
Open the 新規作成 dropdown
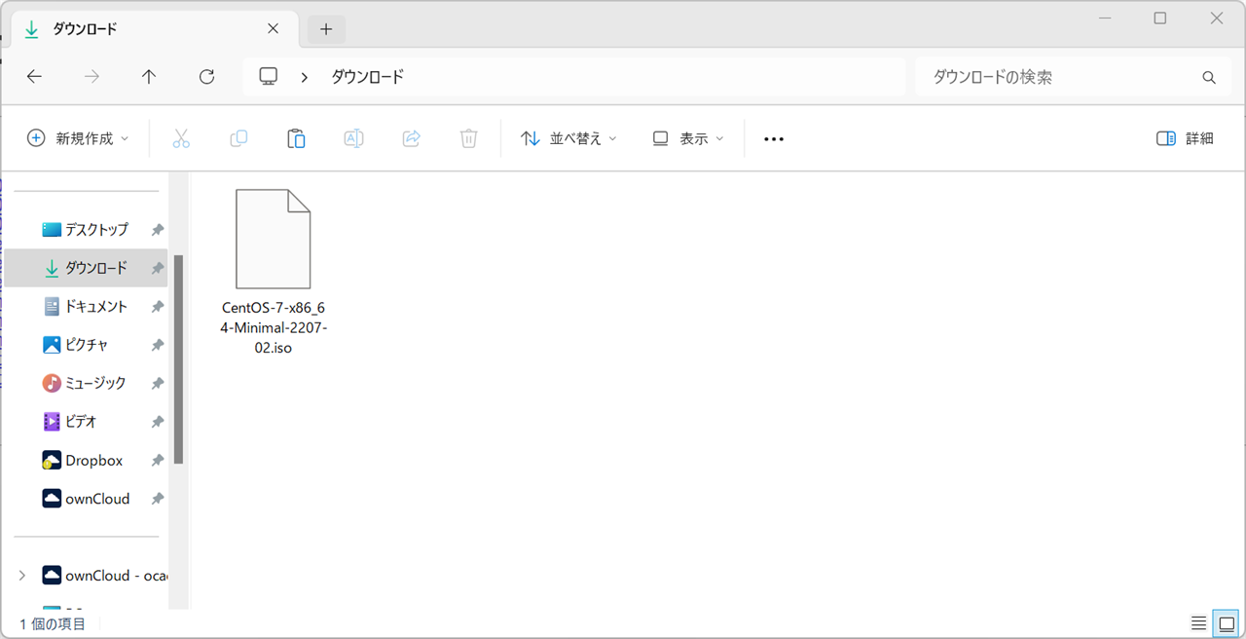pyautogui.click(x=78, y=138)
